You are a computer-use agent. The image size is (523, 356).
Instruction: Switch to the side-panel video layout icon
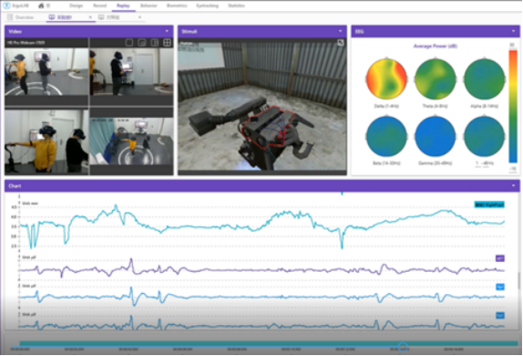154,43
